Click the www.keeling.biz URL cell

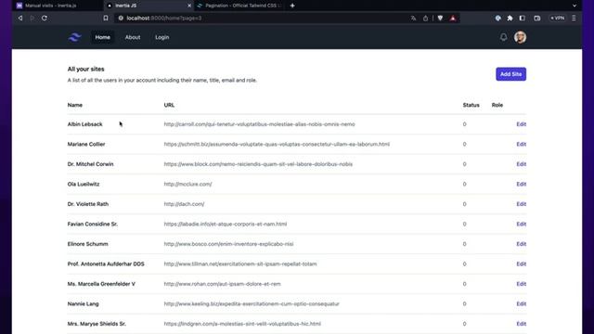pyautogui.click(x=252, y=303)
